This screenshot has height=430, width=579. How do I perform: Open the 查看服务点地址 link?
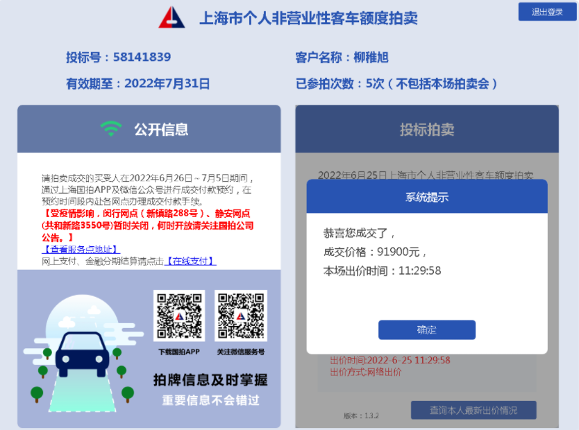(x=81, y=249)
